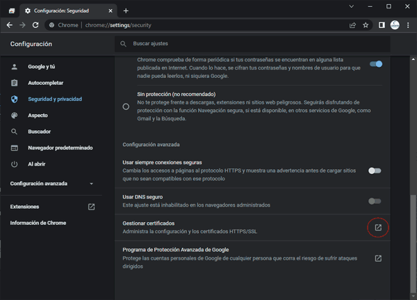Disable the password leak check toggle

(376, 64)
